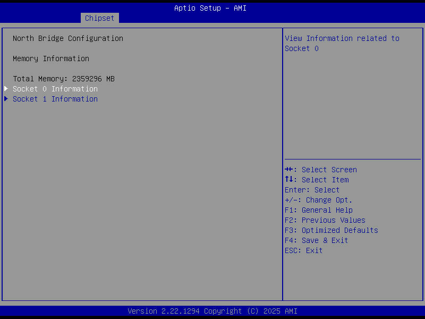Open Socket 1 Information entry
The image size is (425, 319).
coord(55,98)
